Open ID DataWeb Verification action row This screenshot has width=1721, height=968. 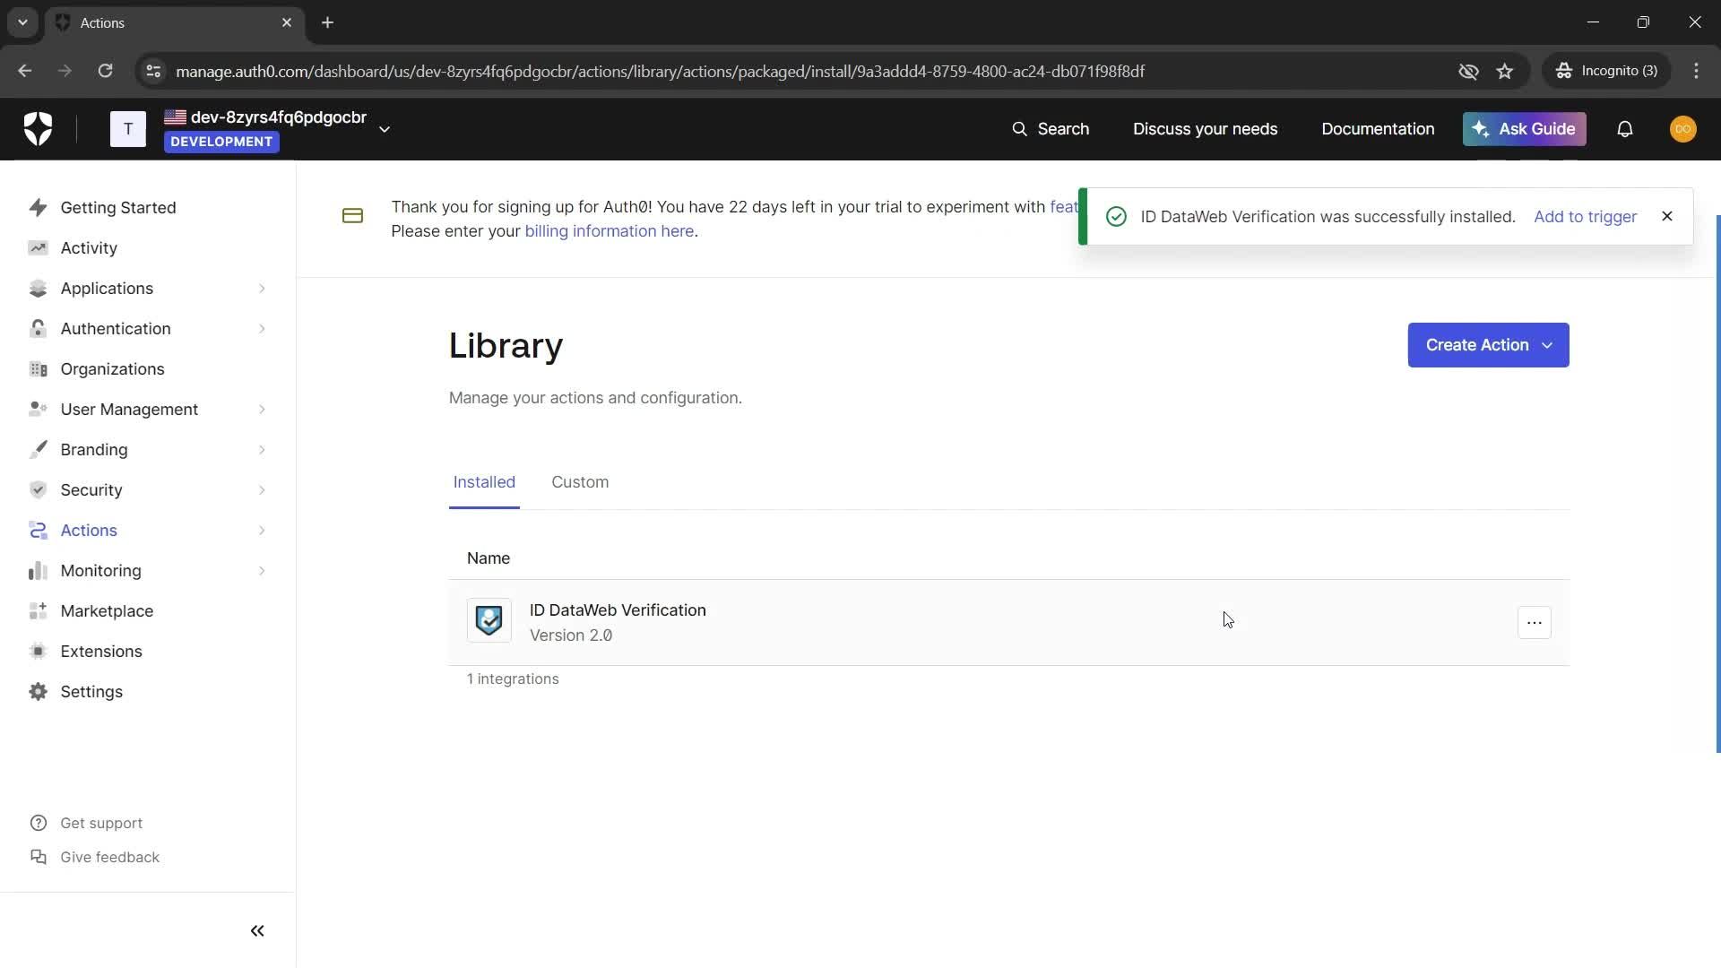(x=1008, y=622)
